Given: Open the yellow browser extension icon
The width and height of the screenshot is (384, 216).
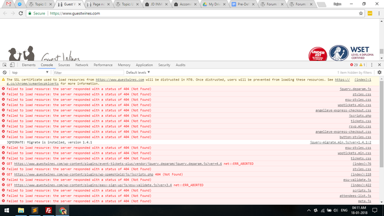Looking at the screenshot, I should (370, 13).
